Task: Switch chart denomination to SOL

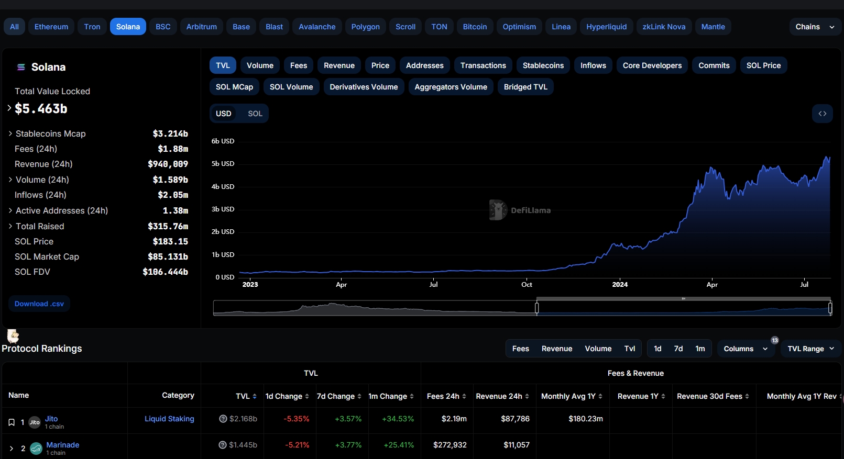Action: click(255, 114)
